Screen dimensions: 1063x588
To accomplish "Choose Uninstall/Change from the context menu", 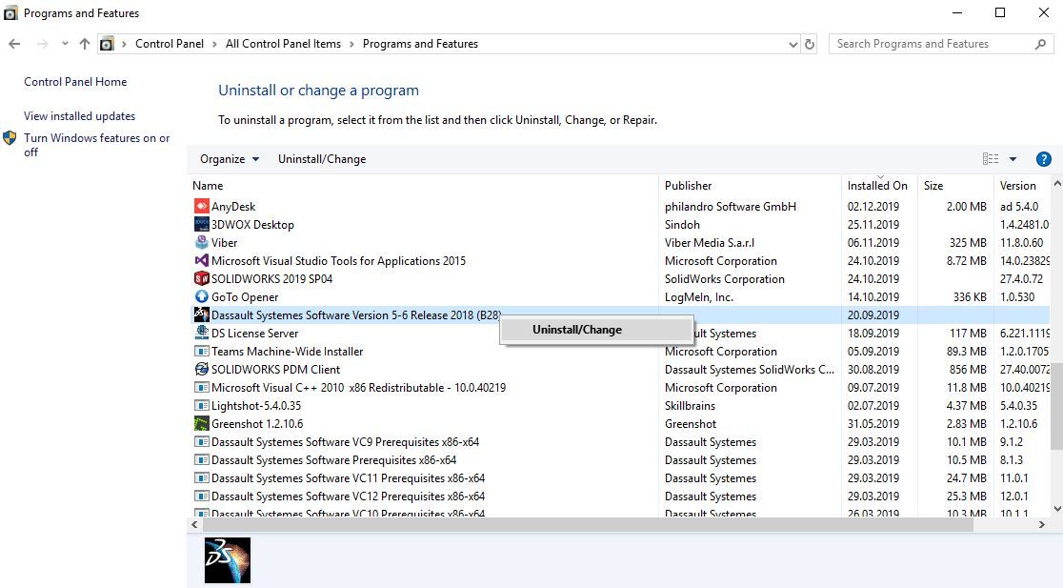I will coord(577,330).
